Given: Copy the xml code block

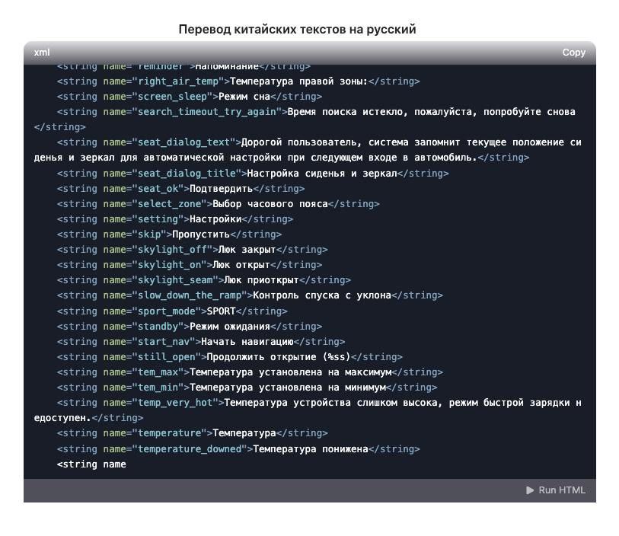Looking at the screenshot, I should tap(573, 53).
